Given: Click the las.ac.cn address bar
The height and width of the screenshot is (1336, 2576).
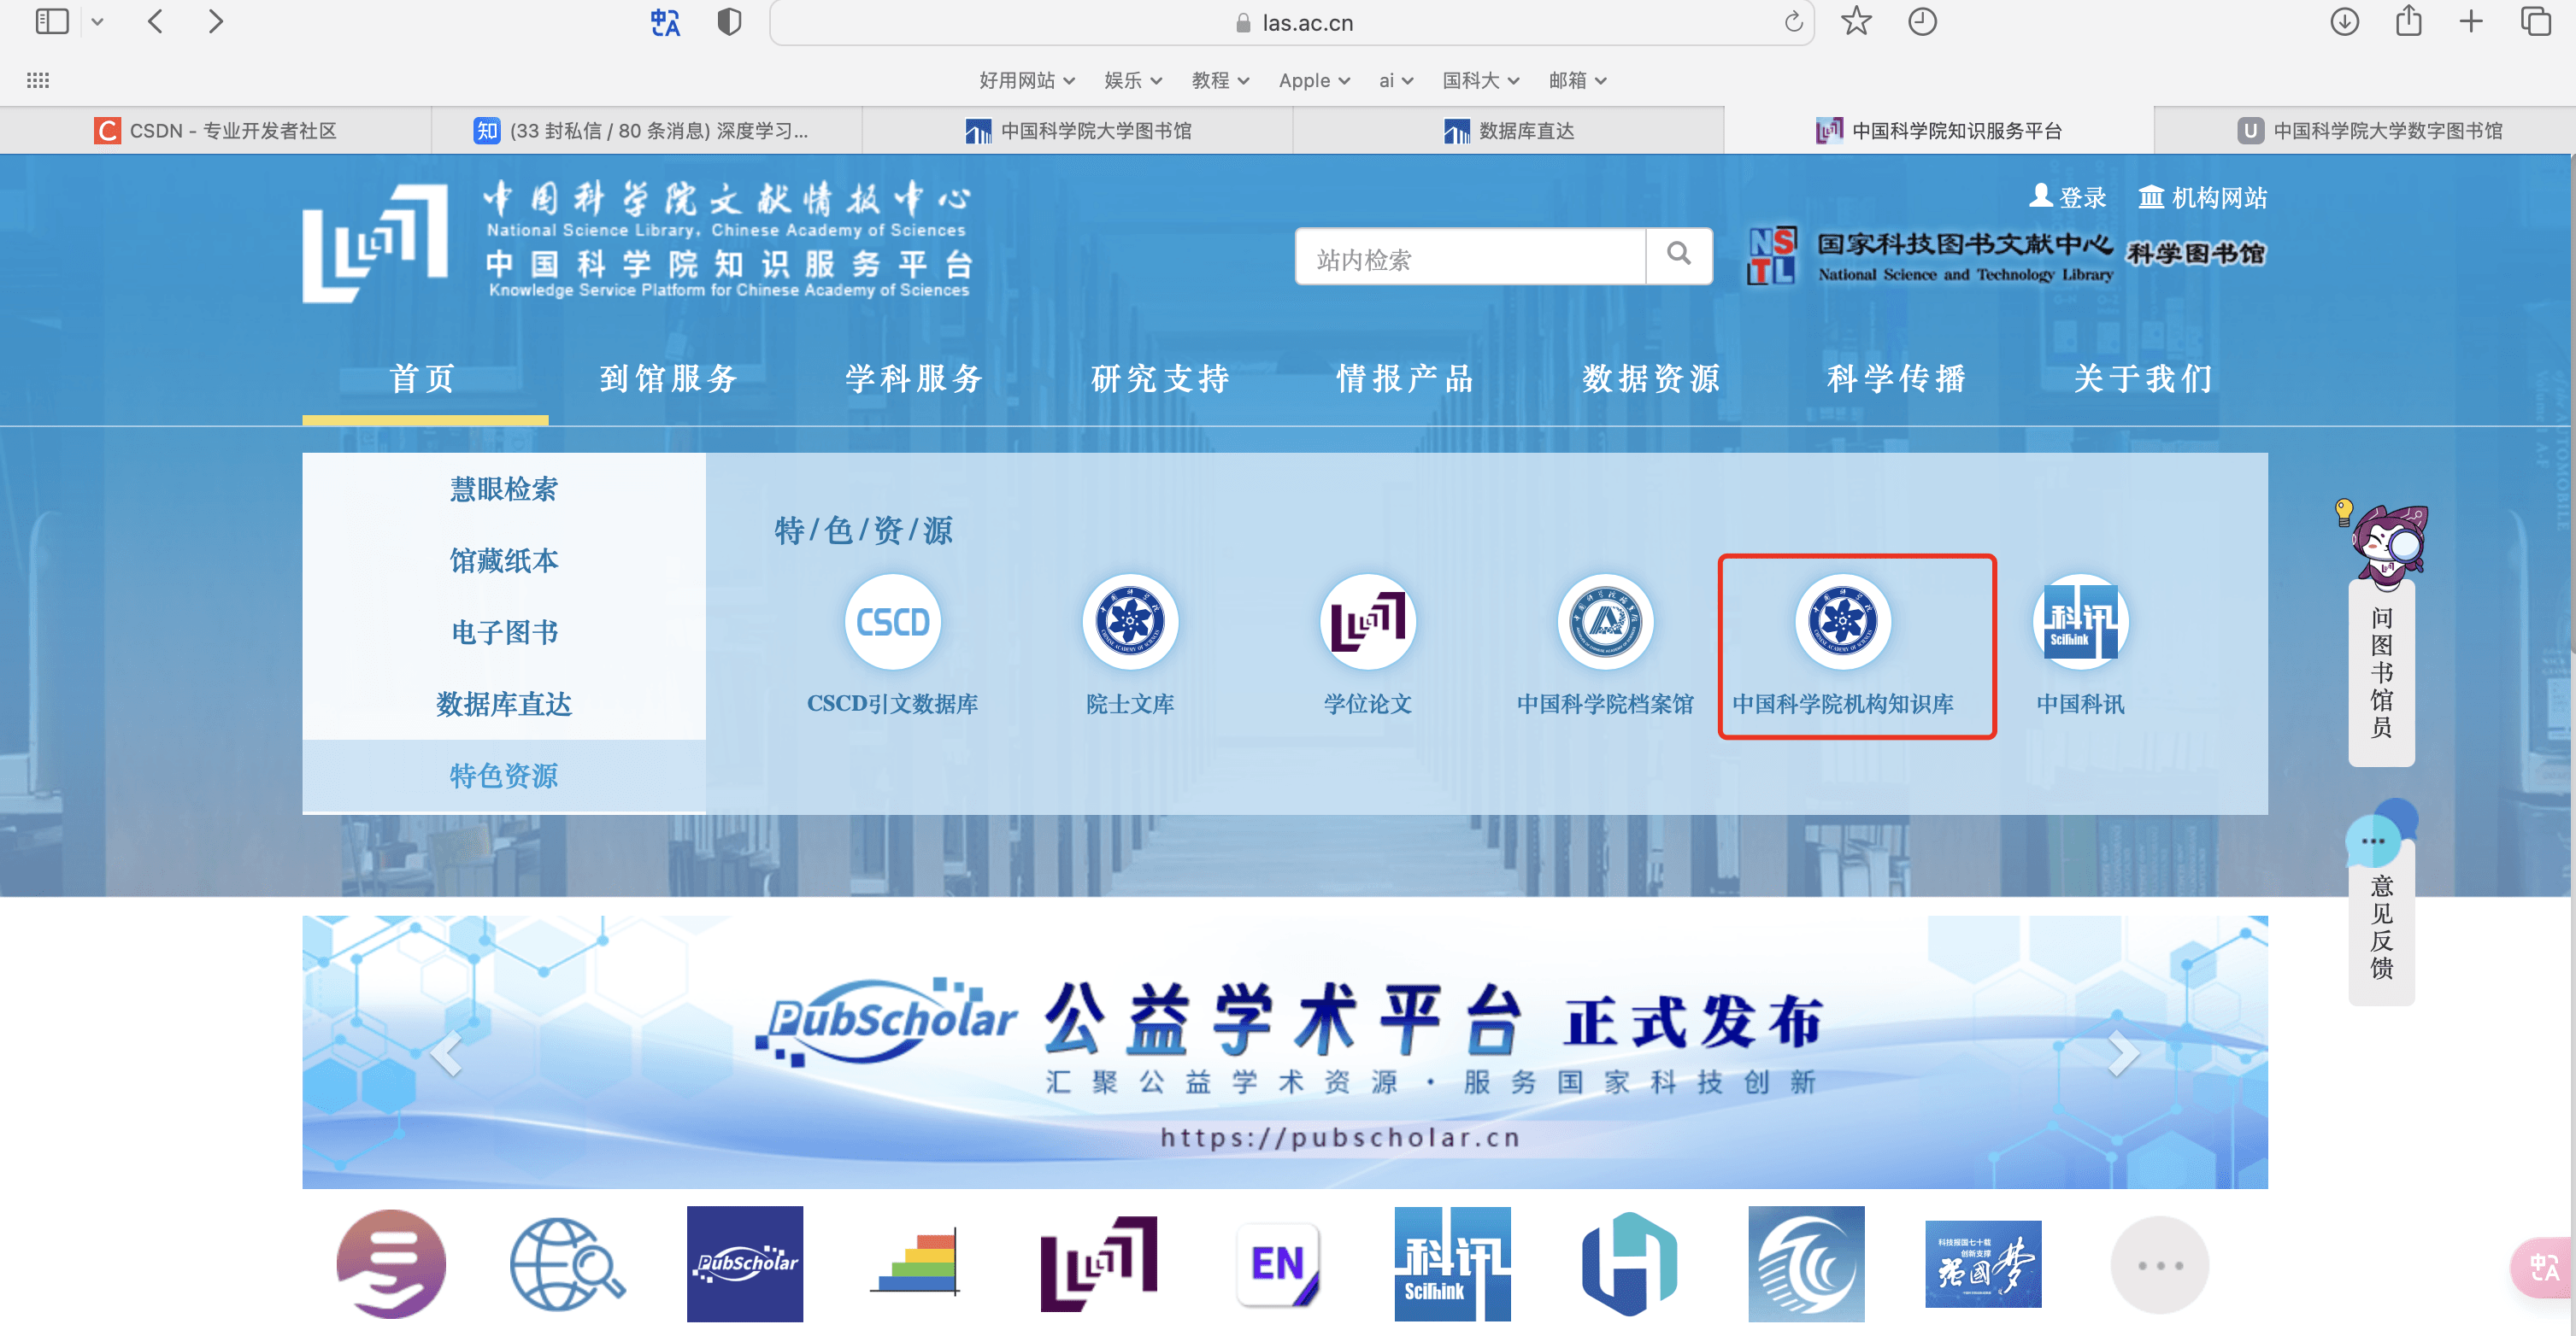Looking at the screenshot, I should pos(1292,22).
